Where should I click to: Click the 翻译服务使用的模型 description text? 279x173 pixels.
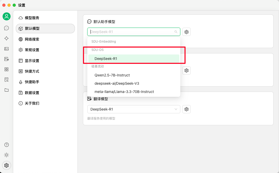point(101,119)
